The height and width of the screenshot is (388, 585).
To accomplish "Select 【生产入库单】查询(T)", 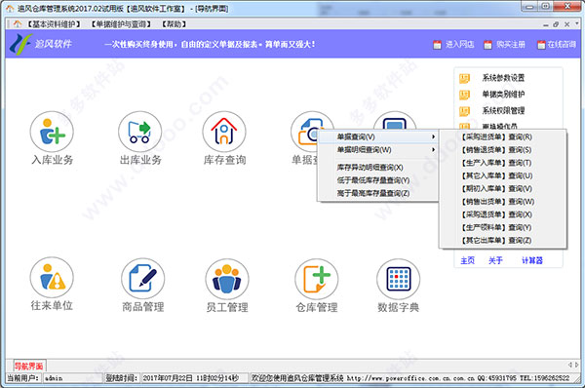I will point(503,163).
